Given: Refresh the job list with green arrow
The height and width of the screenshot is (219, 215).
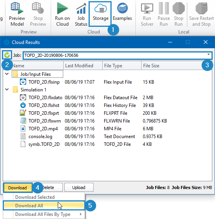Looking at the screenshot, I should [x=7, y=55].
